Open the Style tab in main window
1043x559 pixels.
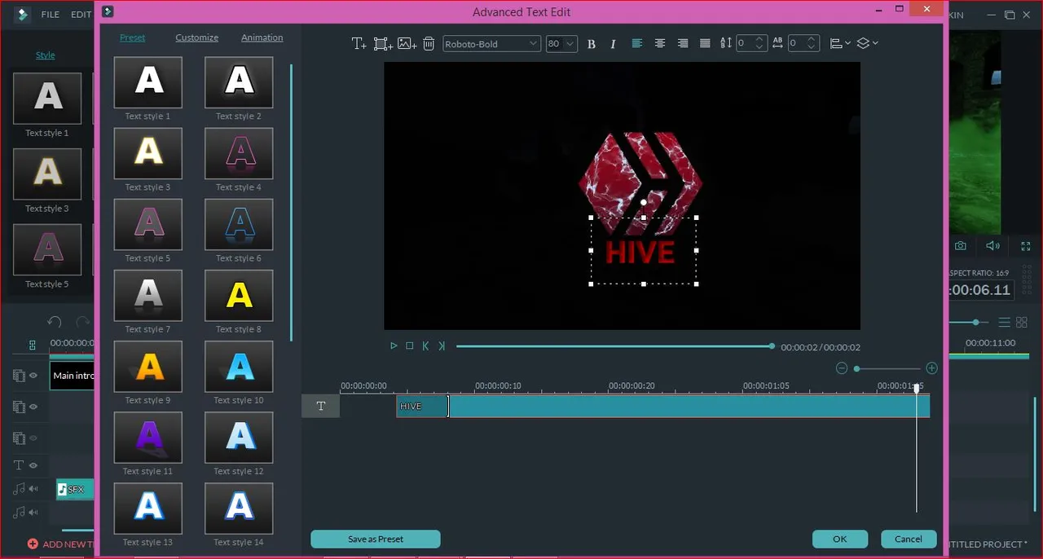46,55
